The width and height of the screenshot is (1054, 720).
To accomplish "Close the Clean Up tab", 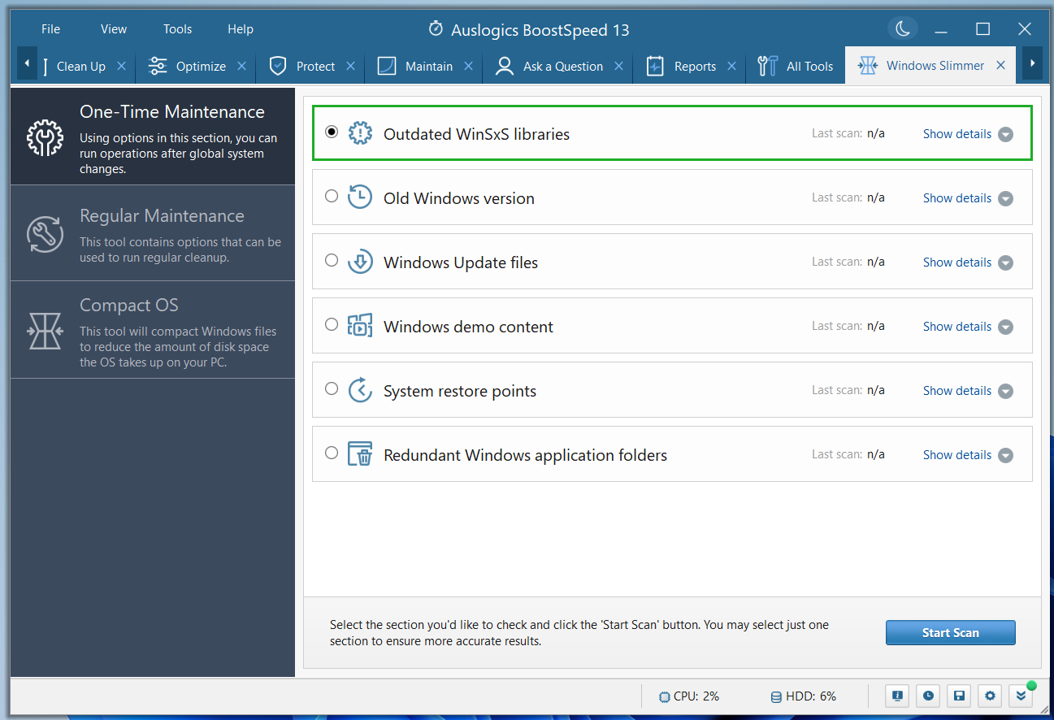I will (x=121, y=66).
